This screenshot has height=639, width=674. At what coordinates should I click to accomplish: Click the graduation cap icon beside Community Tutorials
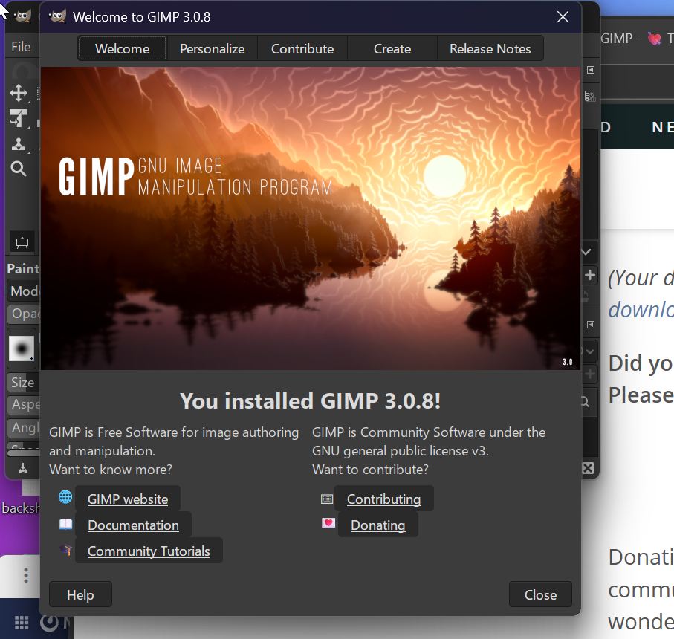[65, 550]
